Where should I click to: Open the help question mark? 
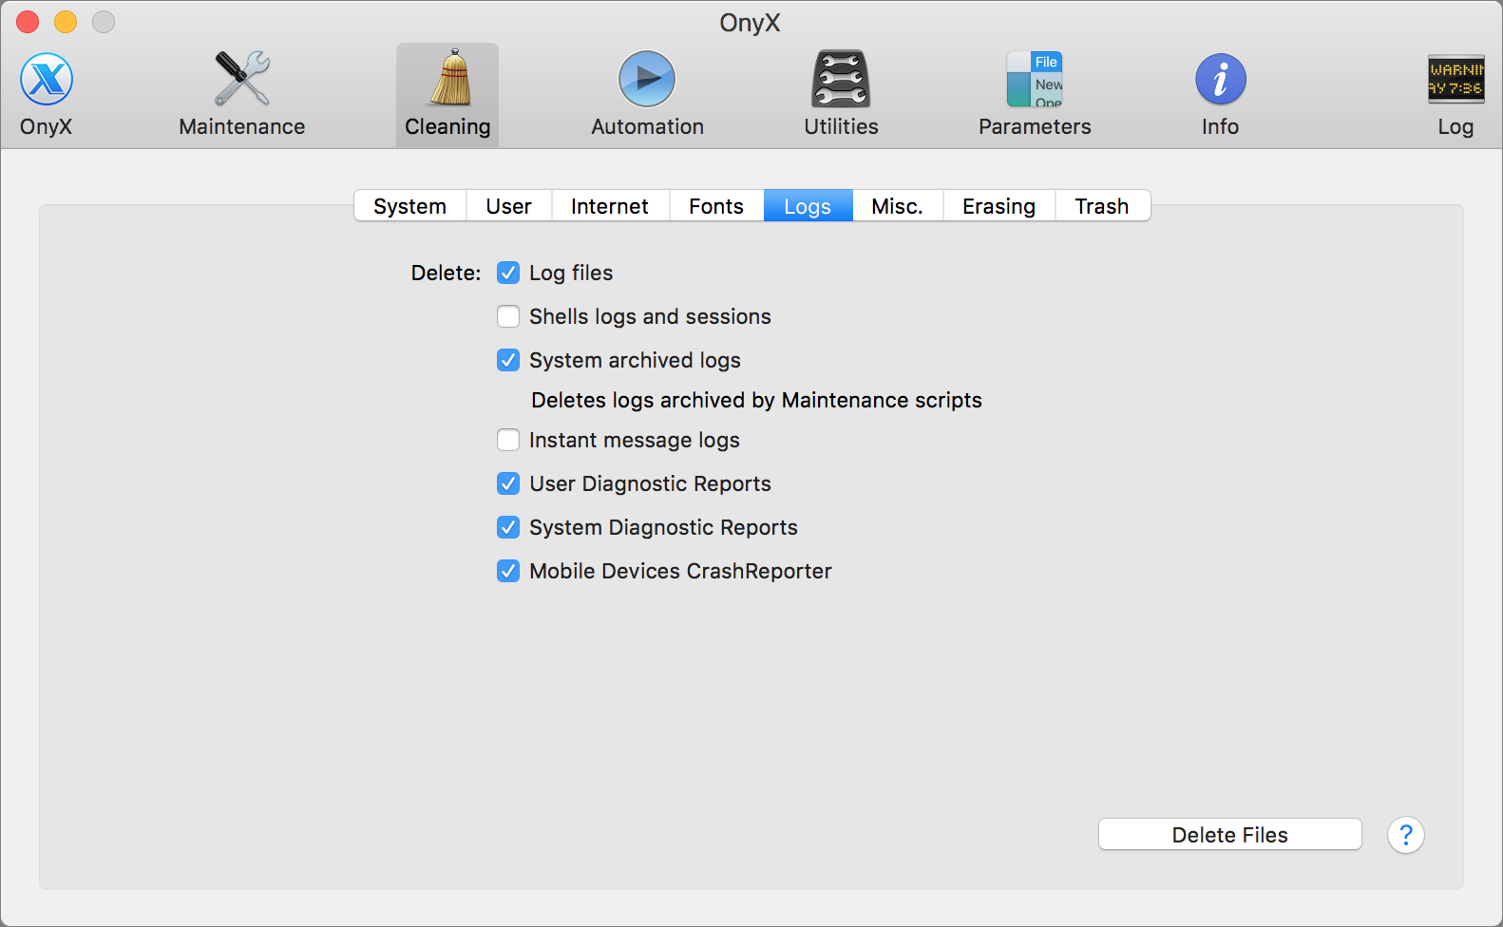1406,835
